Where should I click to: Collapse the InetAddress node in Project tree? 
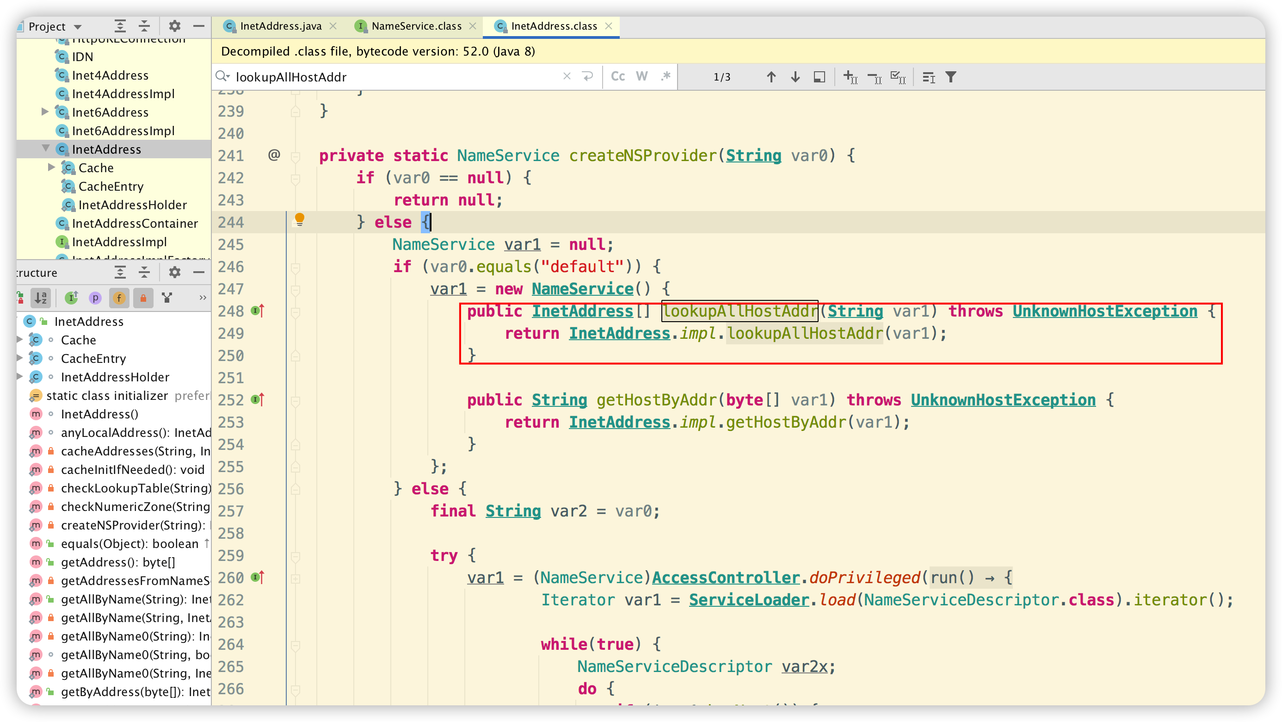pos(46,149)
